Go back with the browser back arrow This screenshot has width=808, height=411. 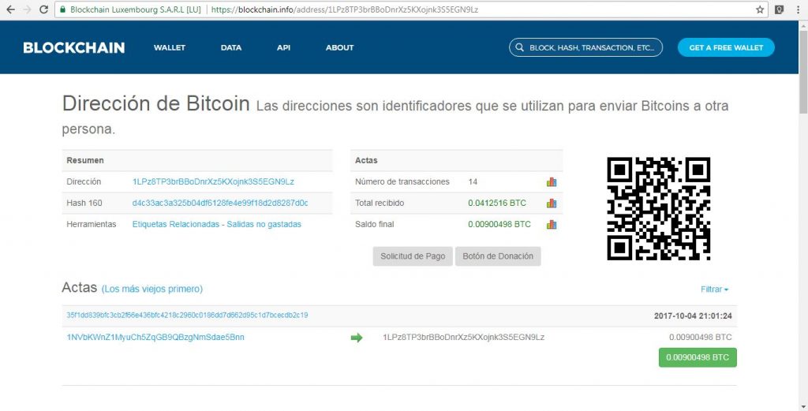tap(10, 9)
